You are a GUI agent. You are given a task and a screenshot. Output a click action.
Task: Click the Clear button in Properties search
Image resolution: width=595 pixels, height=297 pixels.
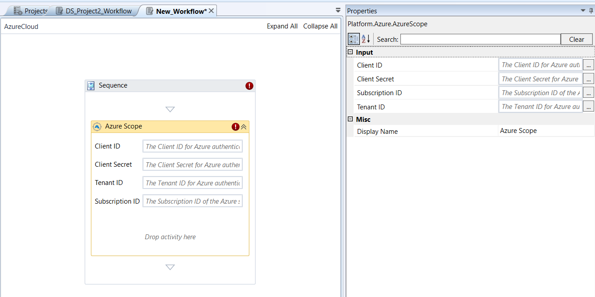pyautogui.click(x=577, y=39)
